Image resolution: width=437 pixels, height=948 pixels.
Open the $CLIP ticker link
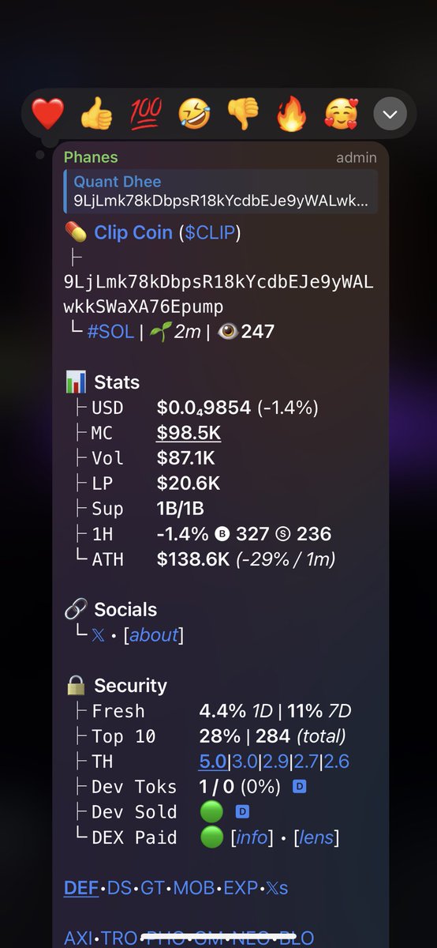click(210, 233)
